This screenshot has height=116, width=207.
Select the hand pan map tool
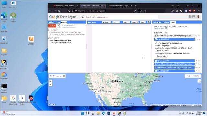pos(50,76)
